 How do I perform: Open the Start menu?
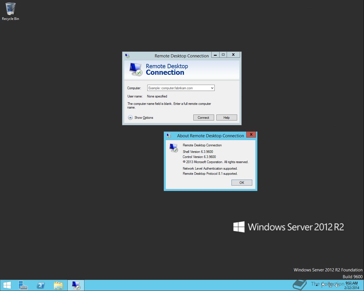point(7,285)
